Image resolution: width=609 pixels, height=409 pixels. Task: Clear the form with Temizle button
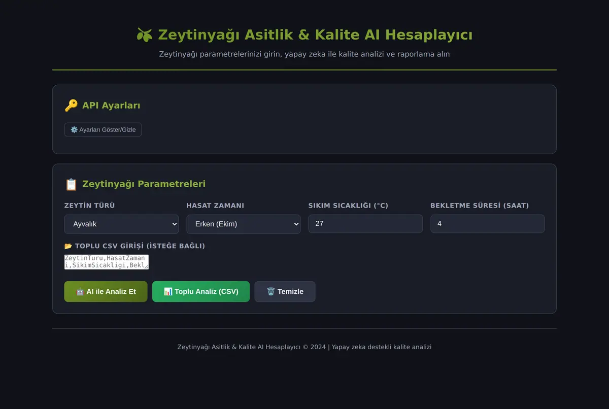(x=285, y=292)
